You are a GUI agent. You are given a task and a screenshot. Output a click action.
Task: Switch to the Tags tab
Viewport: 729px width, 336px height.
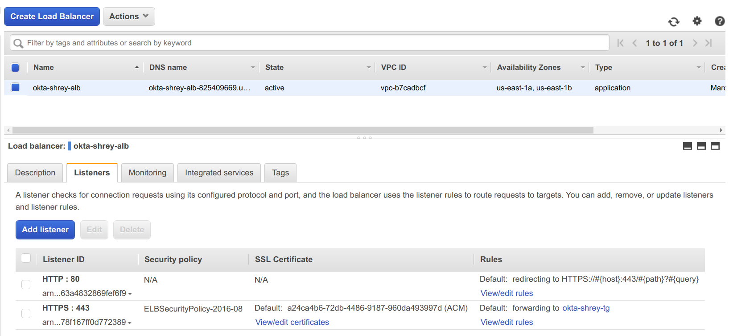point(280,173)
